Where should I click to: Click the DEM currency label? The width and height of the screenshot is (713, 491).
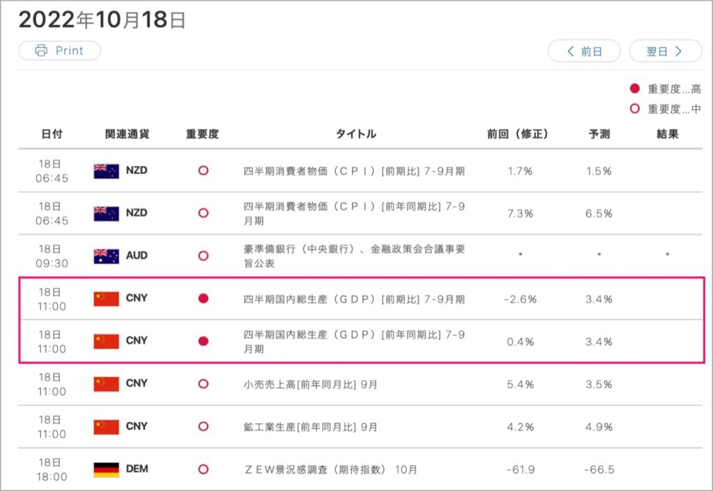[137, 469]
